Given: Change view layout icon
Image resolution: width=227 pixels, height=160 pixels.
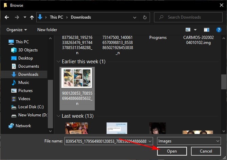Looking at the screenshot, I should pyautogui.click(x=188, y=29).
